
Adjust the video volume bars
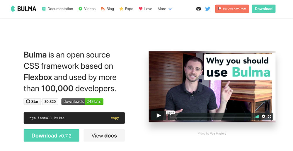click(x=256, y=117)
